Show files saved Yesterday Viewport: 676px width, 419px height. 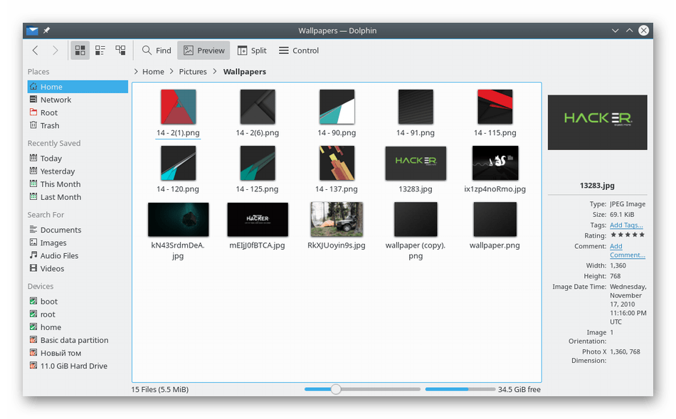(78, 171)
